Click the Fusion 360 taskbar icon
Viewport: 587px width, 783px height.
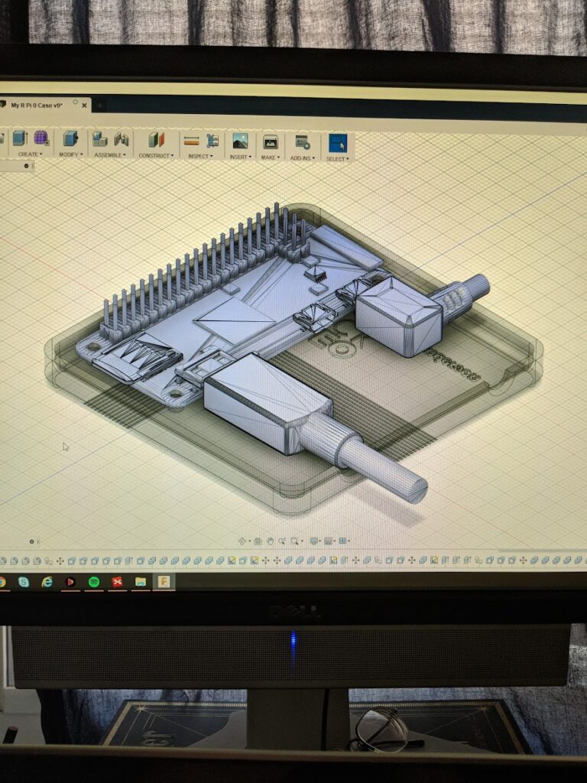tap(164, 582)
